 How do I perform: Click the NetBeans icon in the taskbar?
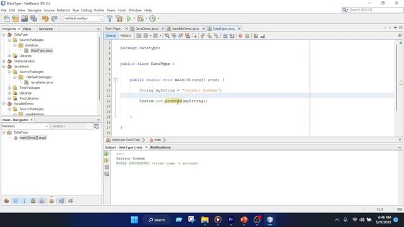pos(270,220)
